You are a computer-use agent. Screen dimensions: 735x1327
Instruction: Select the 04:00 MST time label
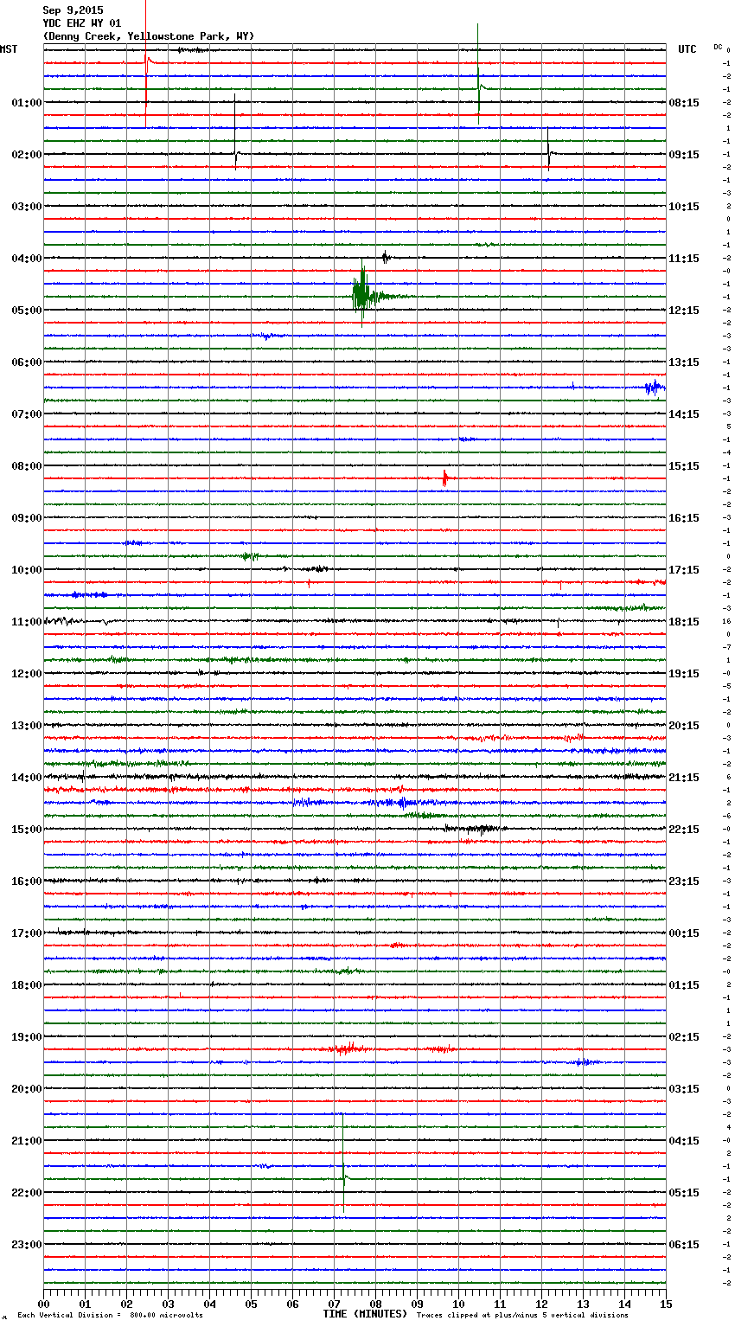pos(27,259)
